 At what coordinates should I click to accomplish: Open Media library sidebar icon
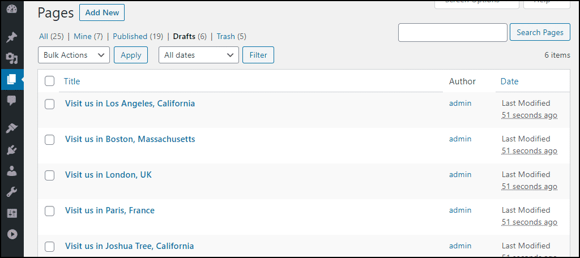point(12,58)
